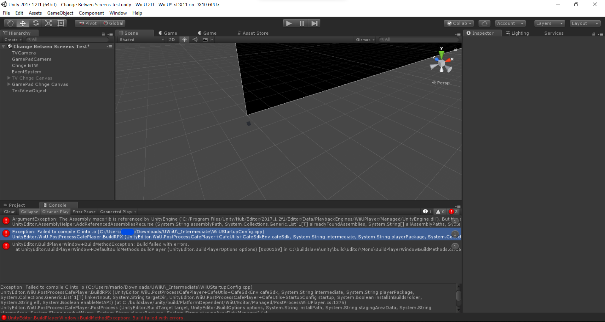
Task: Open the Layers dropdown
Action: 550,23
